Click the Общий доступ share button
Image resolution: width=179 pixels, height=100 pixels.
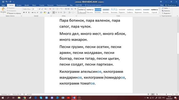point(171,5)
